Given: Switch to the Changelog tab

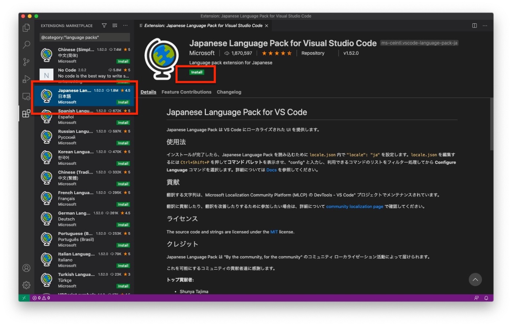Looking at the screenshot, I should 229,92.
